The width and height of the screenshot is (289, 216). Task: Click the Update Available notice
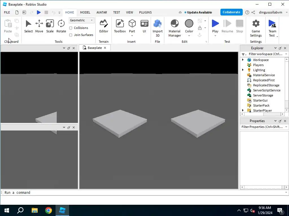198,12
